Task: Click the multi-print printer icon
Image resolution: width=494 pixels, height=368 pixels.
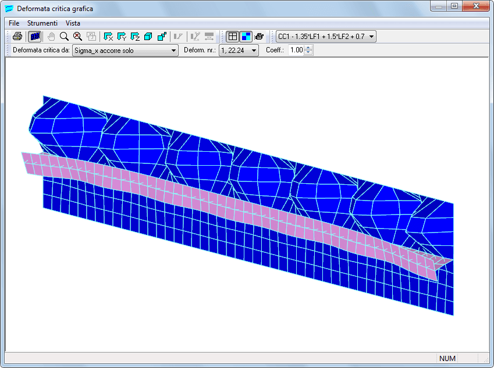Action: (260, 37)
